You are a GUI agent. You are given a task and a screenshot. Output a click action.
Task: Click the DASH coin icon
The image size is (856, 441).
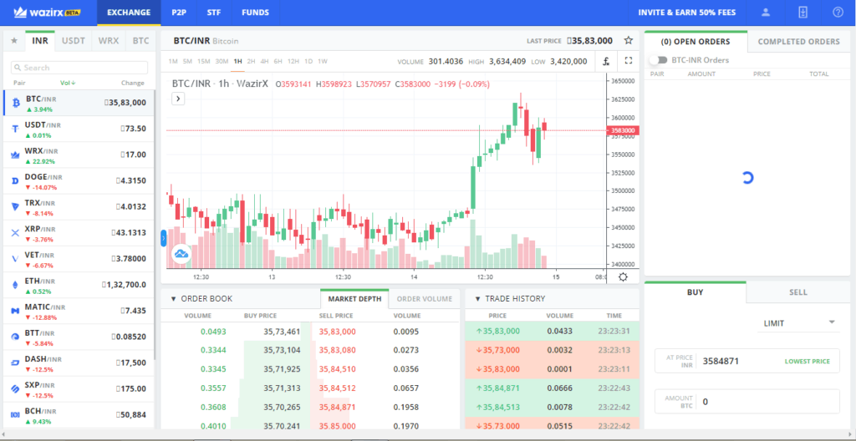tap(15, 363)
